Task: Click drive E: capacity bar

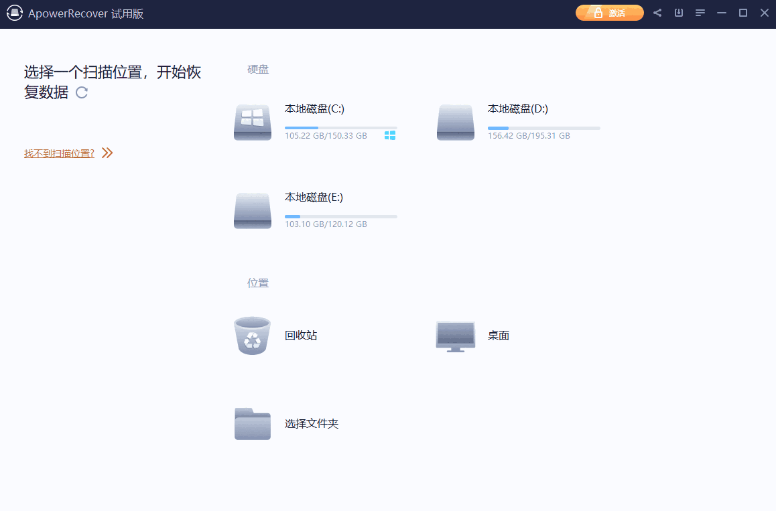Action: tap(340, 216)
